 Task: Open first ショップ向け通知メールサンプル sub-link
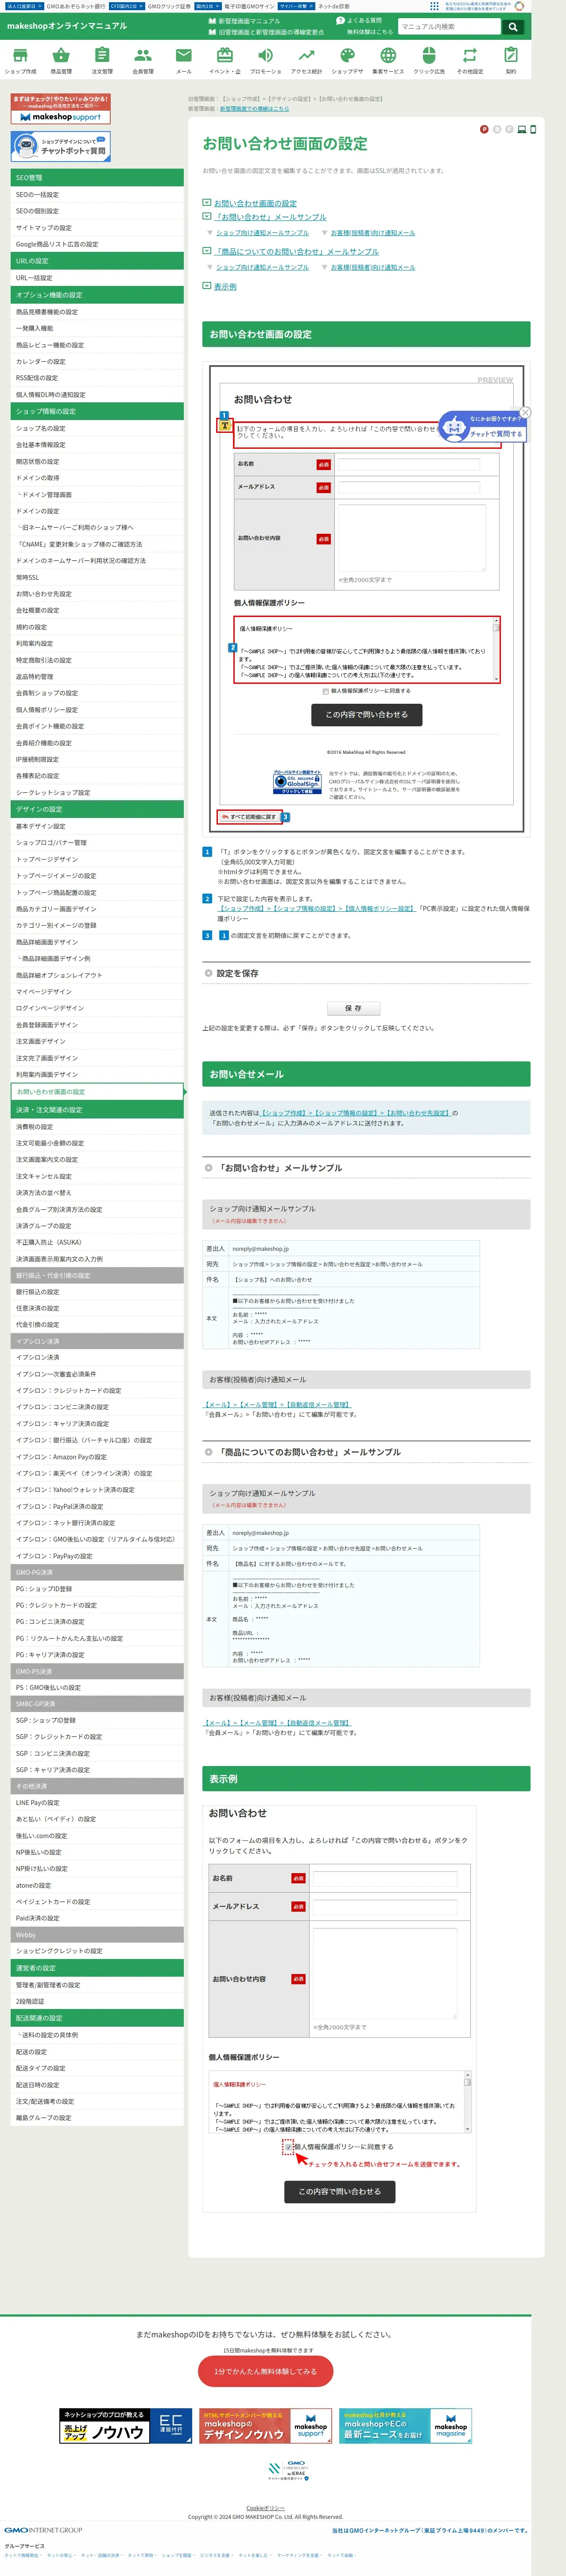point(262,233)
